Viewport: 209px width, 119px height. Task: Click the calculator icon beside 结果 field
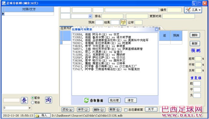coord(123,22)
